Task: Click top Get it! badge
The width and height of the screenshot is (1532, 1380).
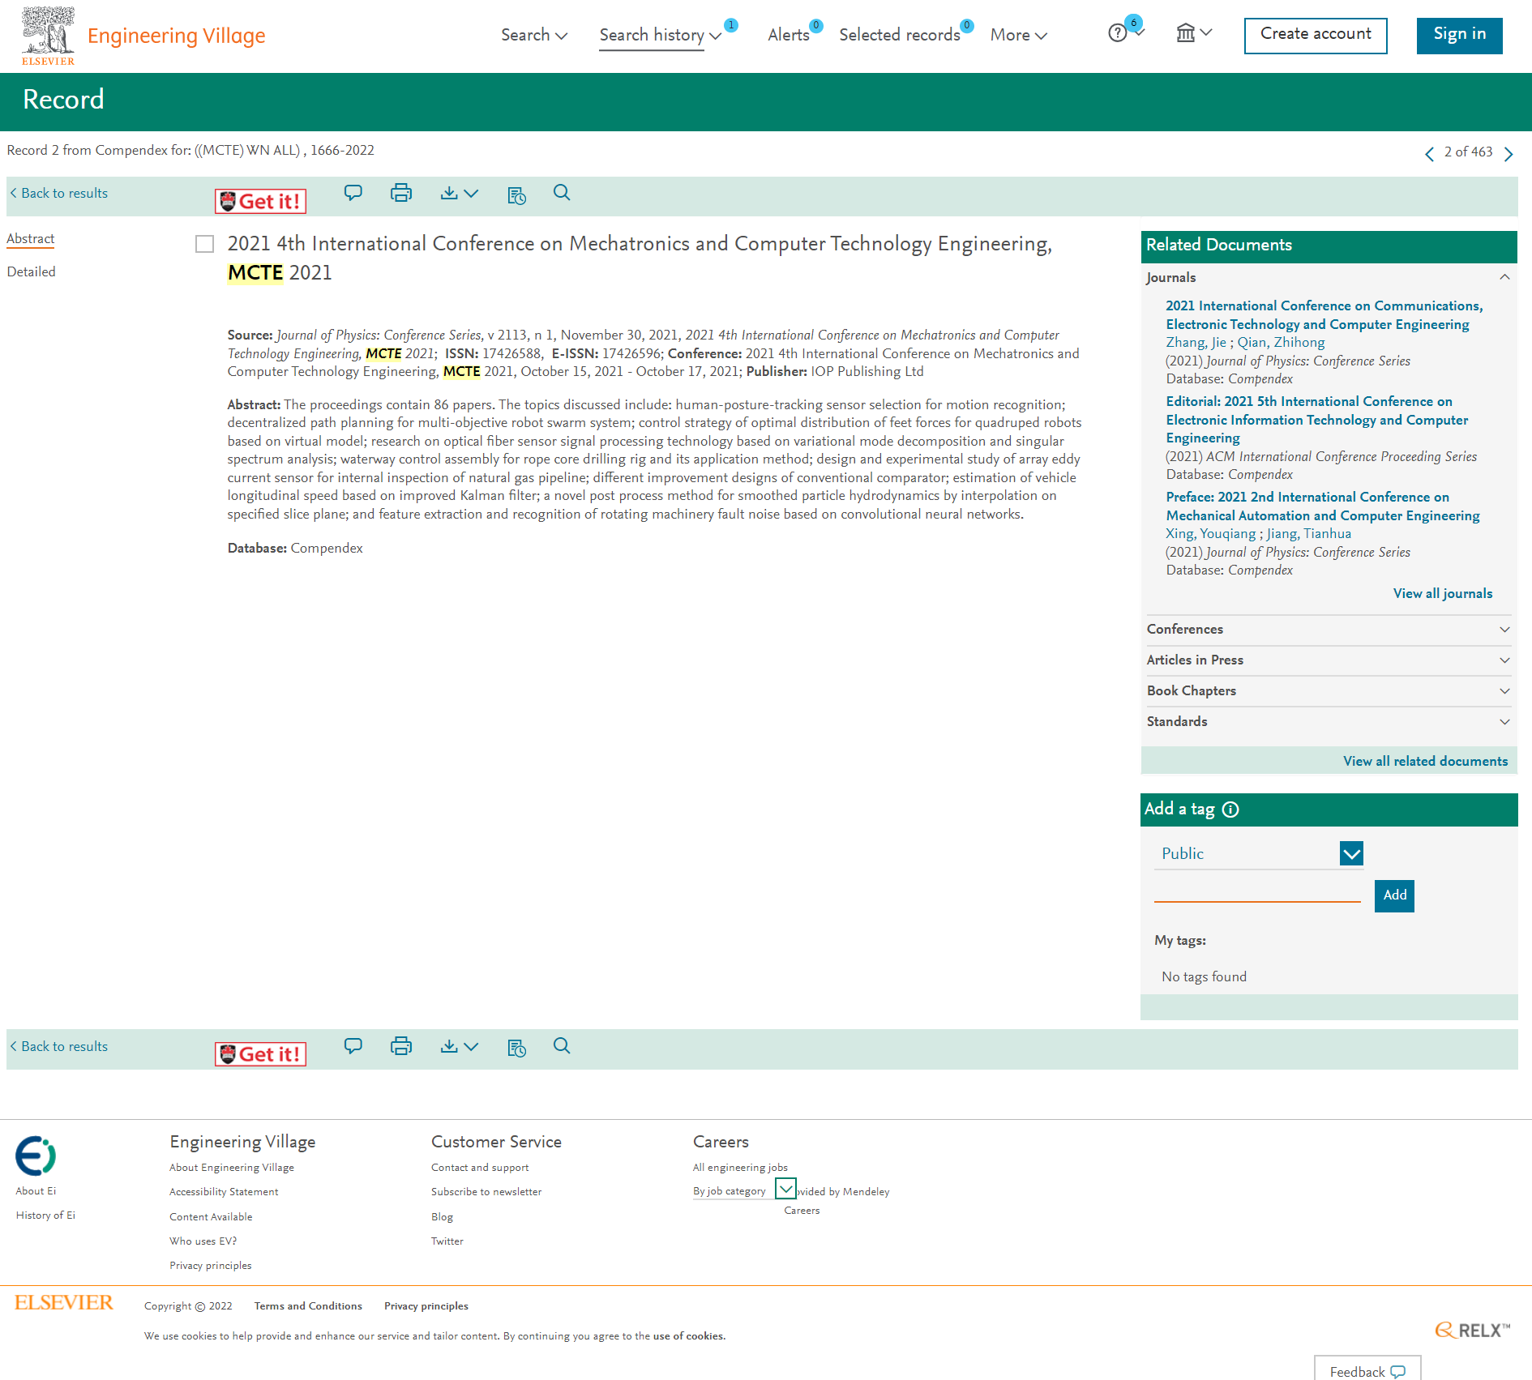Action: tap(260, 201)
